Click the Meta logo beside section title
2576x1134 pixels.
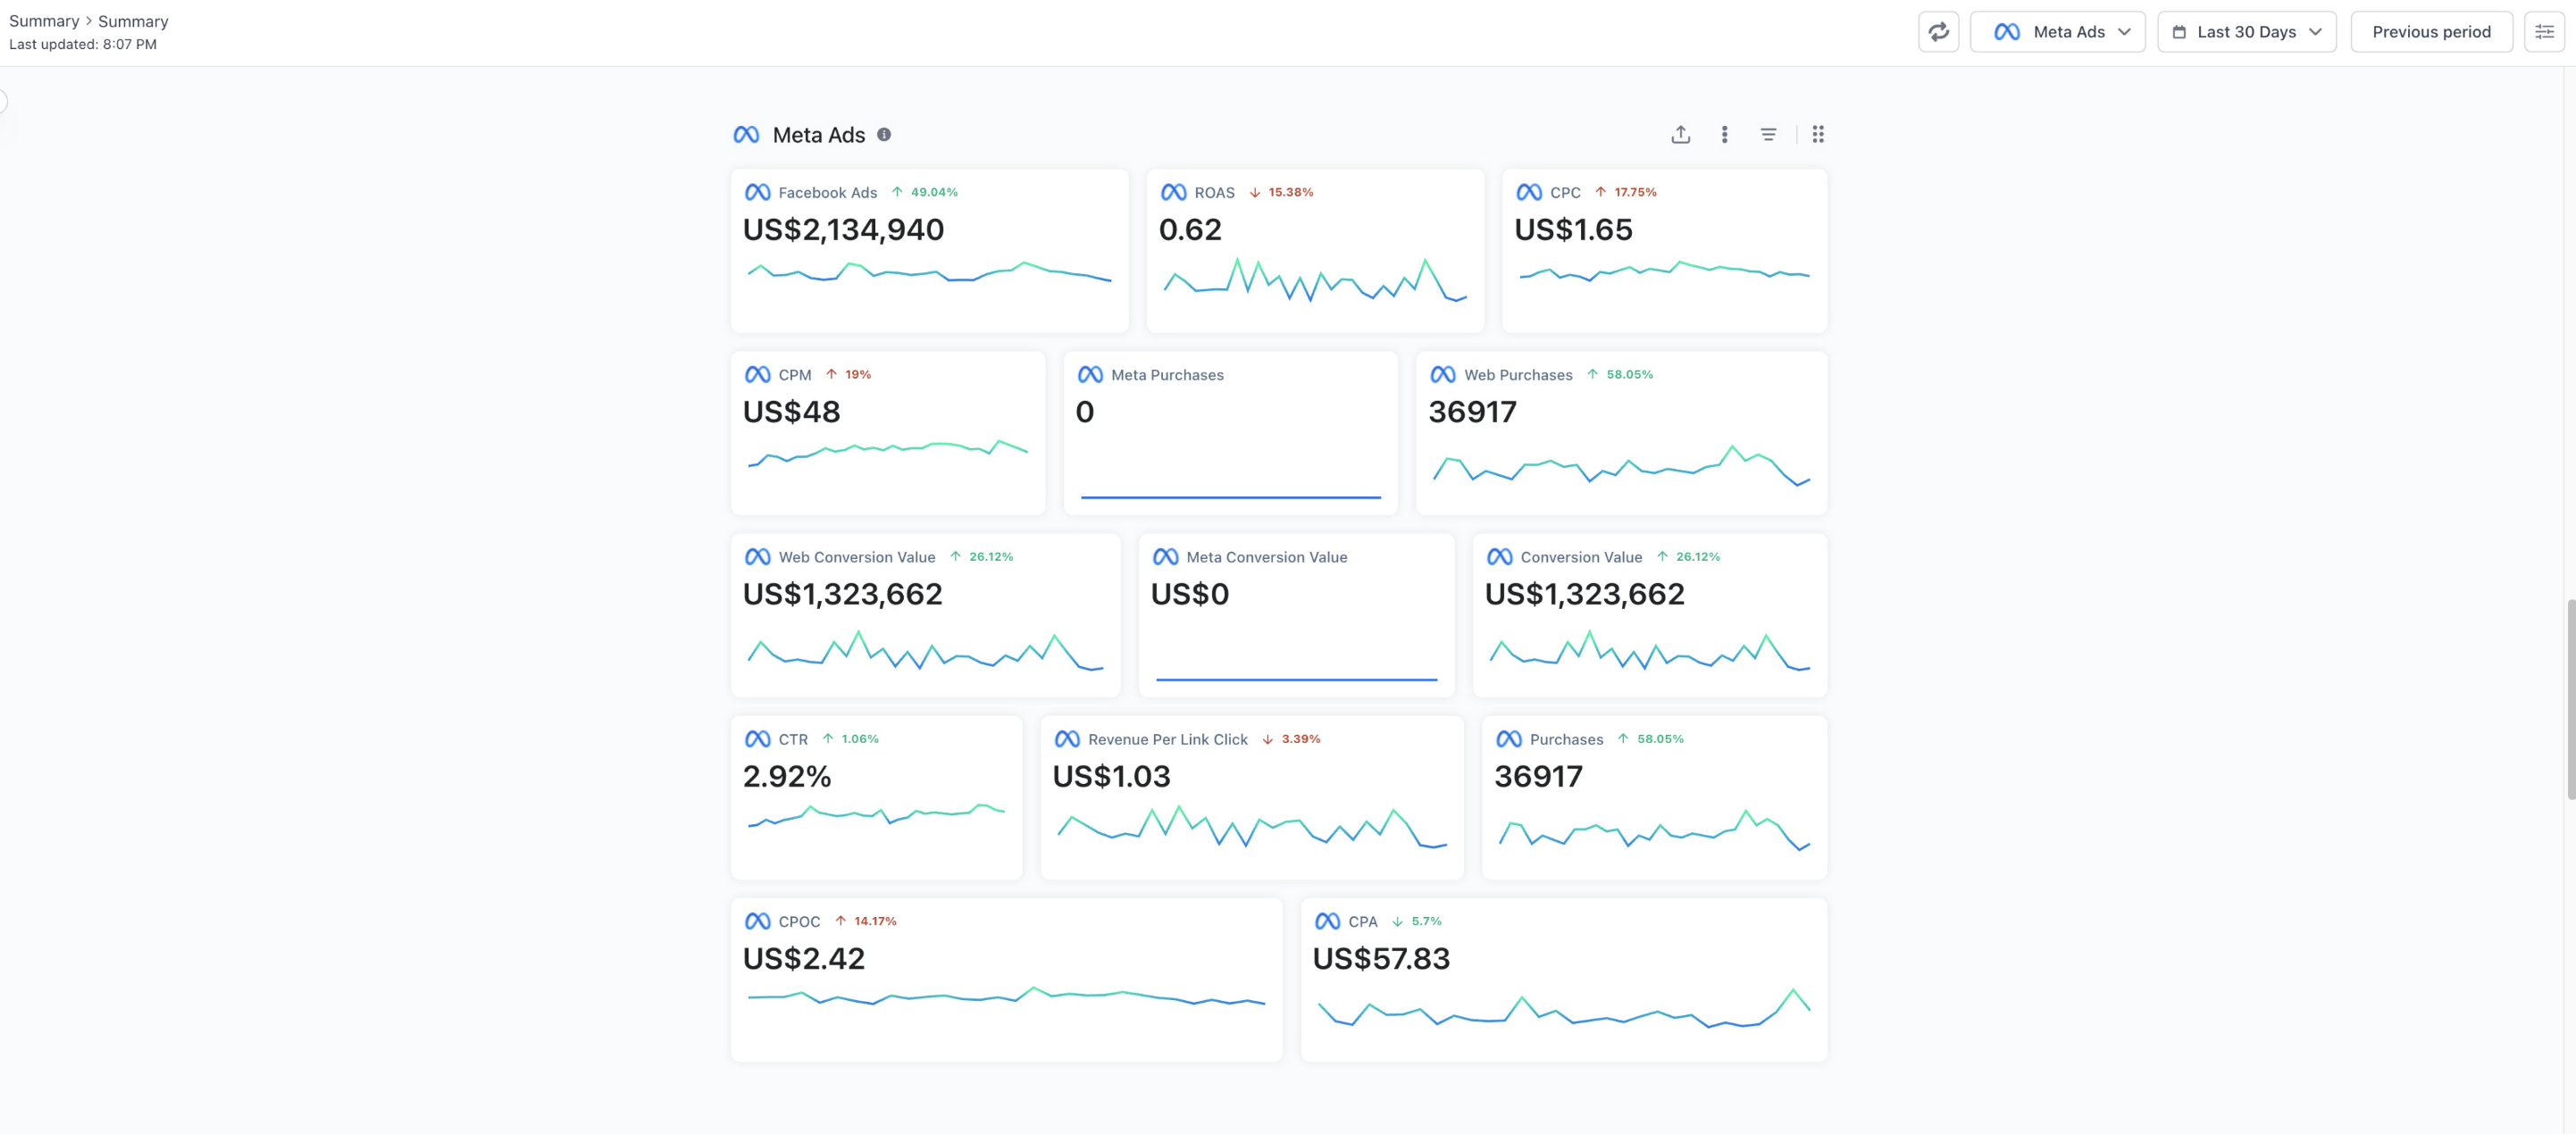[746, 134]
